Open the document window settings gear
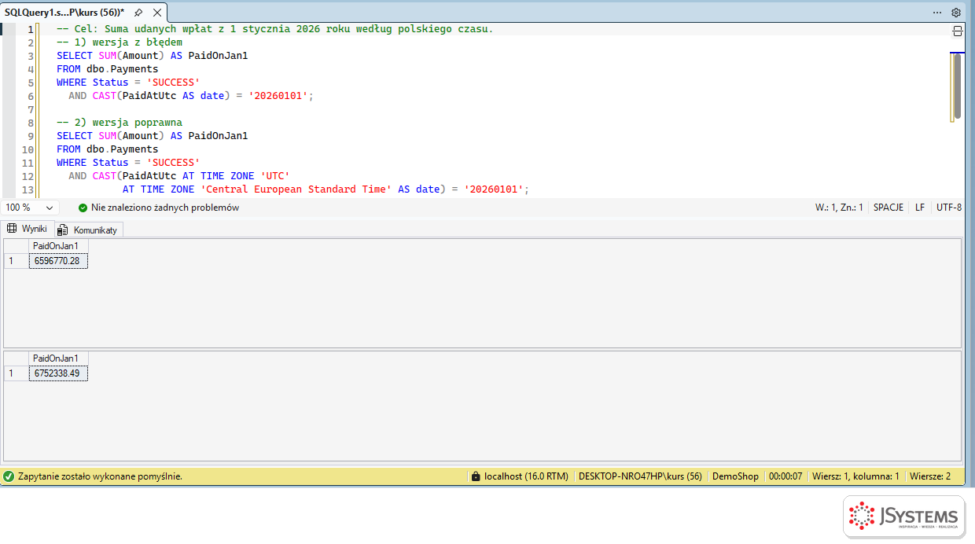The image size is (975, 544). point(956,13)
